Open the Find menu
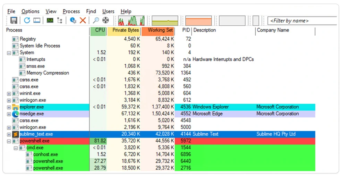This screenshot has height=176, width=340. click(x=91, y=11)
